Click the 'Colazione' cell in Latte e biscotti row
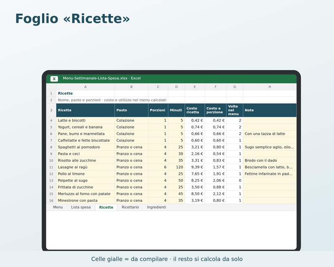Screen dimensions: 334x267 pyautogui.click(x=131, y=120)
